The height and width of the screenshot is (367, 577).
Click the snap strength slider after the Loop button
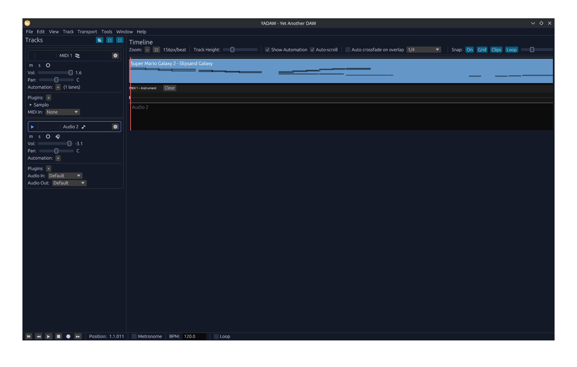click(537, 50)
